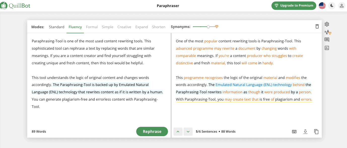The image size is (347, 148).
Task: Open the feedback comment icon
Action: click(x=327, y=40)
